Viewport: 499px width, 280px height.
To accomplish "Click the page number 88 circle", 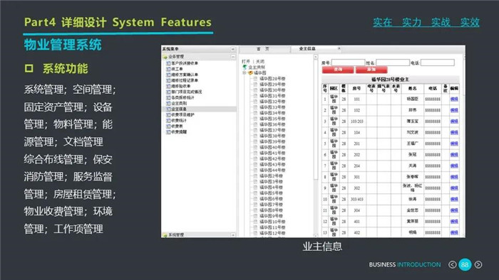I will pos(465,264).
